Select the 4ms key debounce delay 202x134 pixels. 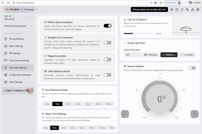[x=78, y=104]
